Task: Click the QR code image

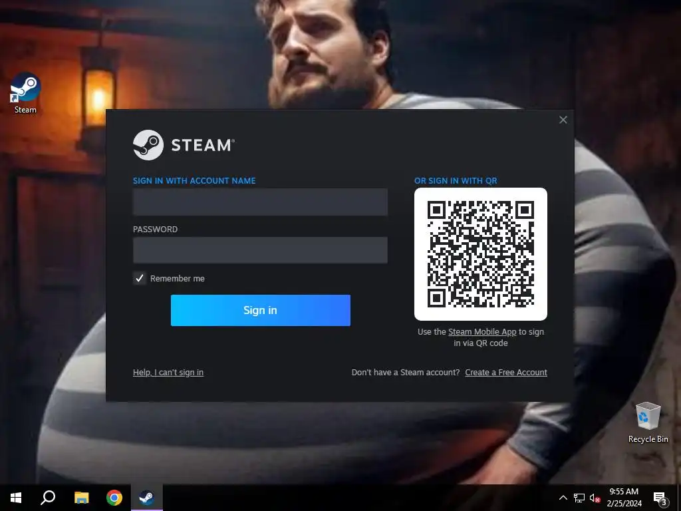Action: click(481, 254)
